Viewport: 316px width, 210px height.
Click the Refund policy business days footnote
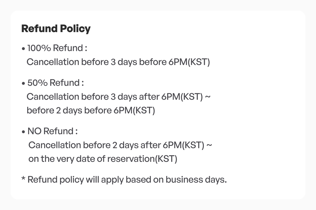pyautogui.click(x=124, y=180)
